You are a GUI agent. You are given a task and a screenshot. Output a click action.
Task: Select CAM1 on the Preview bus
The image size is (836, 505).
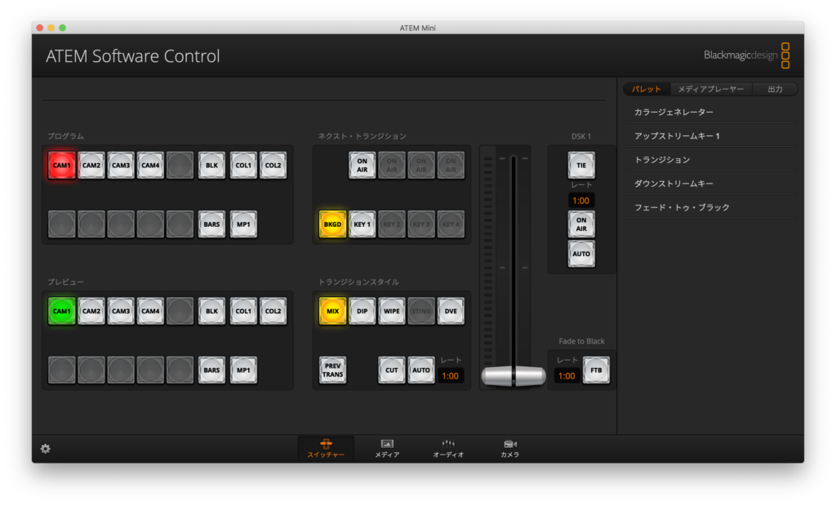tap(61, 311)
